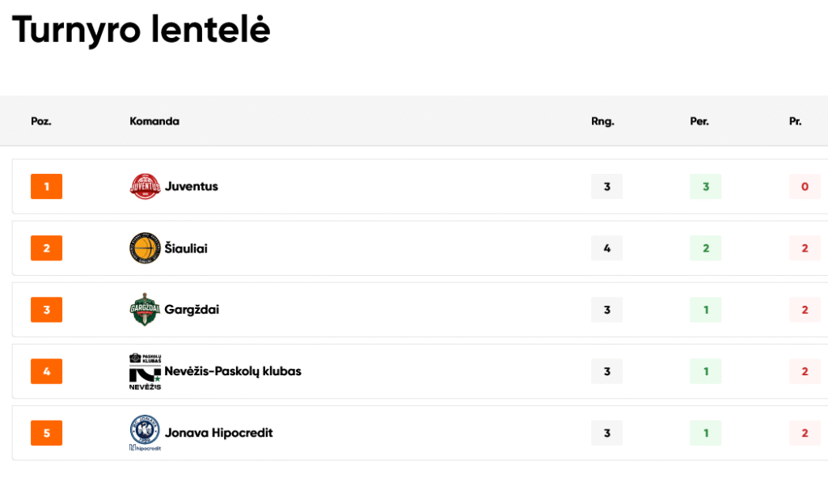Screen dimensions: 828x478
Task: Click the Poz. column header
Action: coord(41,121)
